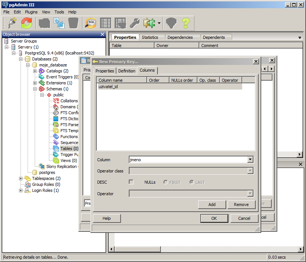This screenshot has width=306, height=262.
Task: Click the plugins puzzle piece icon
Action: click(149, 23)
